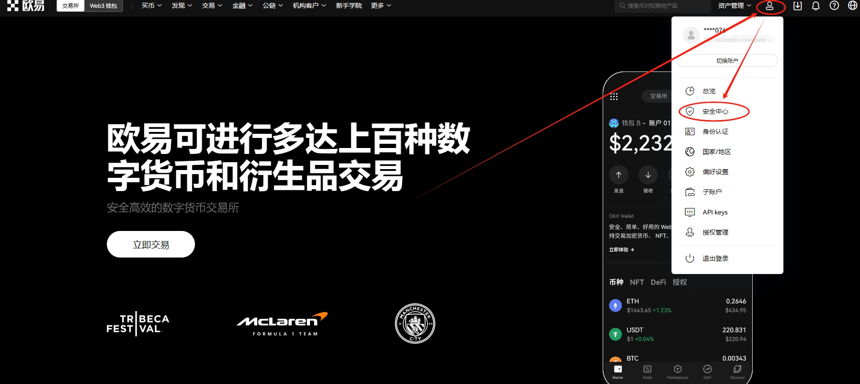The height and width of the screenshot is (384, 860).
Task: Click the OKX 欧易 logo
Action: pos(26,5)
